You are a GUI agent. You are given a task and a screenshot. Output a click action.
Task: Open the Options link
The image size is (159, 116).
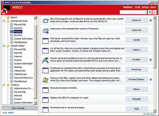click(145, 7)
